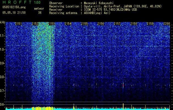Click the 2153 time marker
This screenshot has width=173, height=110.
tap(51, 23)
